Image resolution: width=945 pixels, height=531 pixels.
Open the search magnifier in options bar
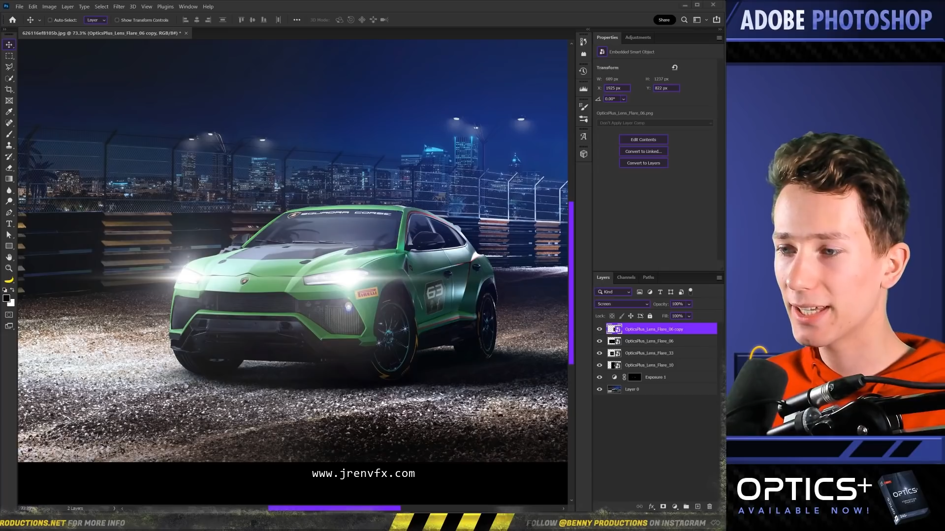(684, 20)
